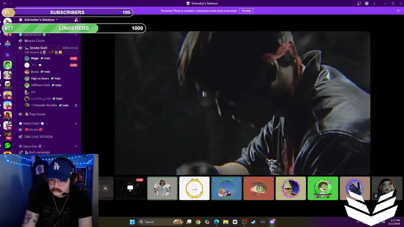This screenshot has width=404, height=227.
Task: Select user High on Beans
Action: pyautogui.click(x=40, y=79)
